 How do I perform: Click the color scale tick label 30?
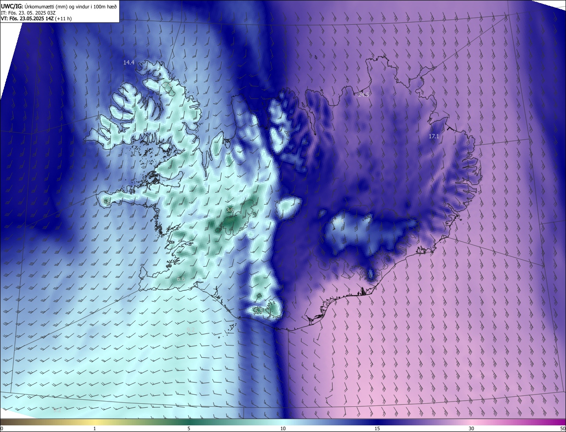pyautogui.click(x=471, y=428)
